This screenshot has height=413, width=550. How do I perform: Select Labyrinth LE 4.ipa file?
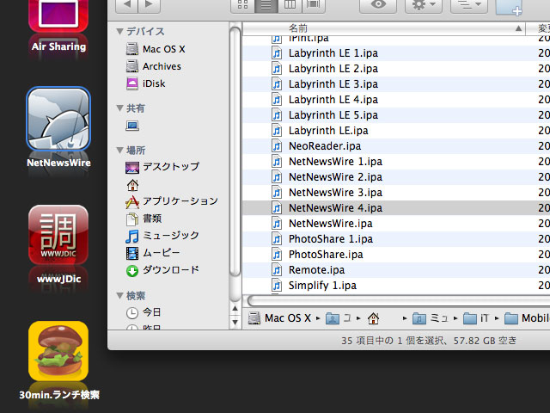pos(396,100)
